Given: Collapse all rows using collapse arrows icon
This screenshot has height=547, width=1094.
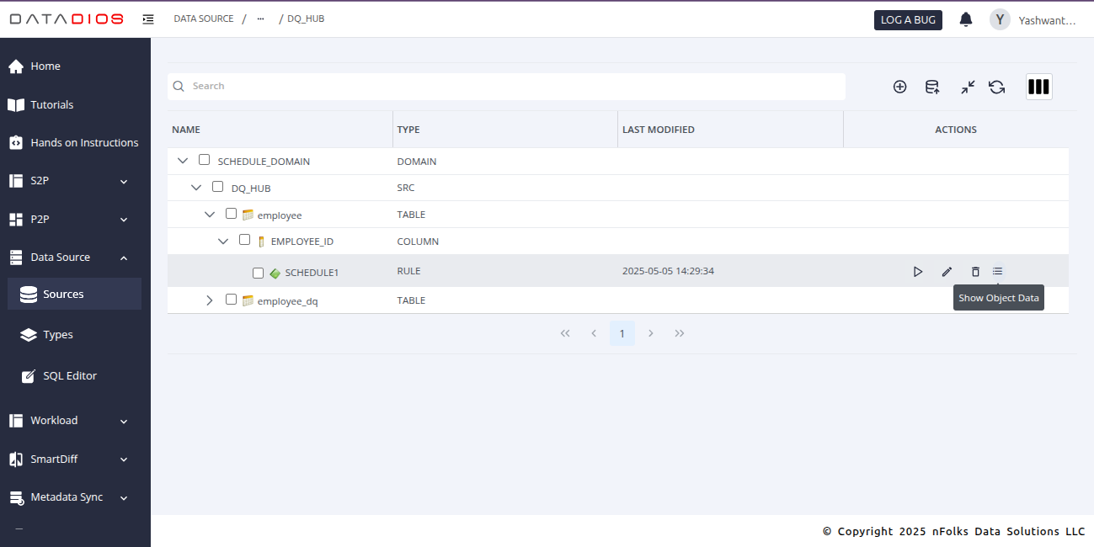Looking at the screenshot, I should (x=968, y=87).
